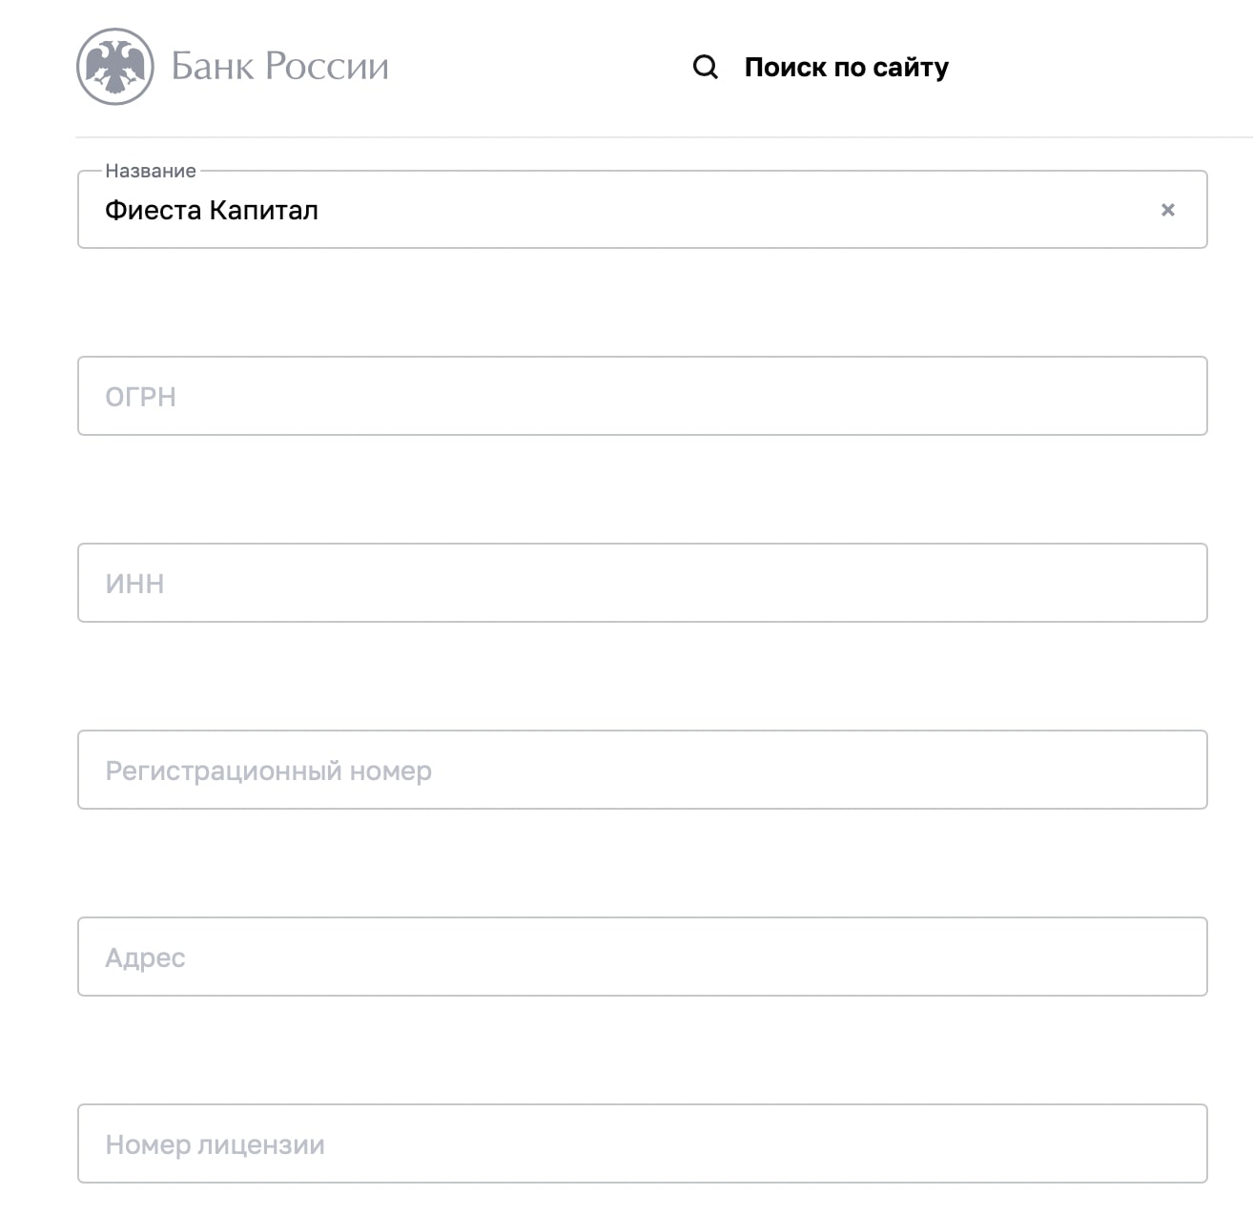Click the Адрес placeholder text
Screen dimensions: 1253x1215
coord(145,958)
